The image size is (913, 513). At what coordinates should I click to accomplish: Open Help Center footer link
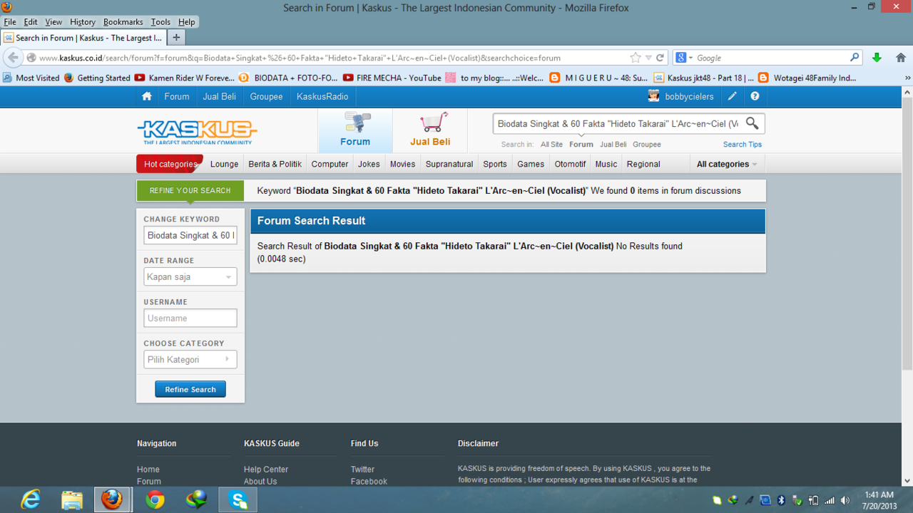point(266,470)
